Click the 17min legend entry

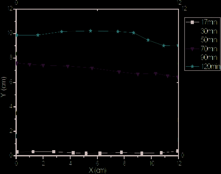[202, 22]
